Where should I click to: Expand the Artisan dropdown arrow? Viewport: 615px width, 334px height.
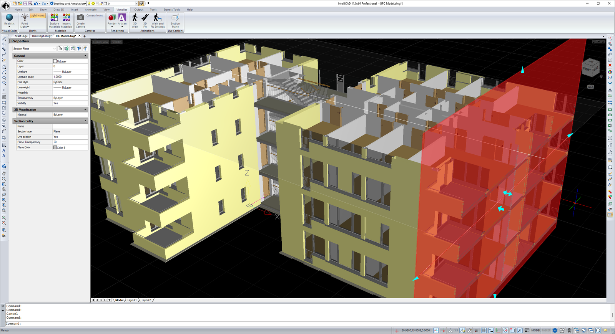(122, 27)
